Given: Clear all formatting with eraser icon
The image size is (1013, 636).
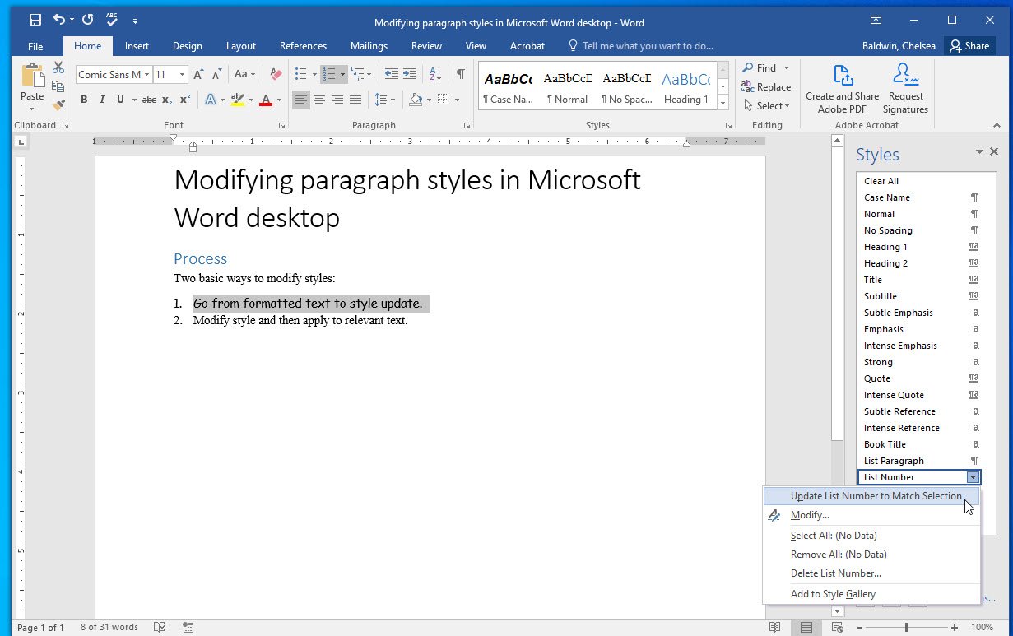Looking at the screenshot, I should [276, 75].
